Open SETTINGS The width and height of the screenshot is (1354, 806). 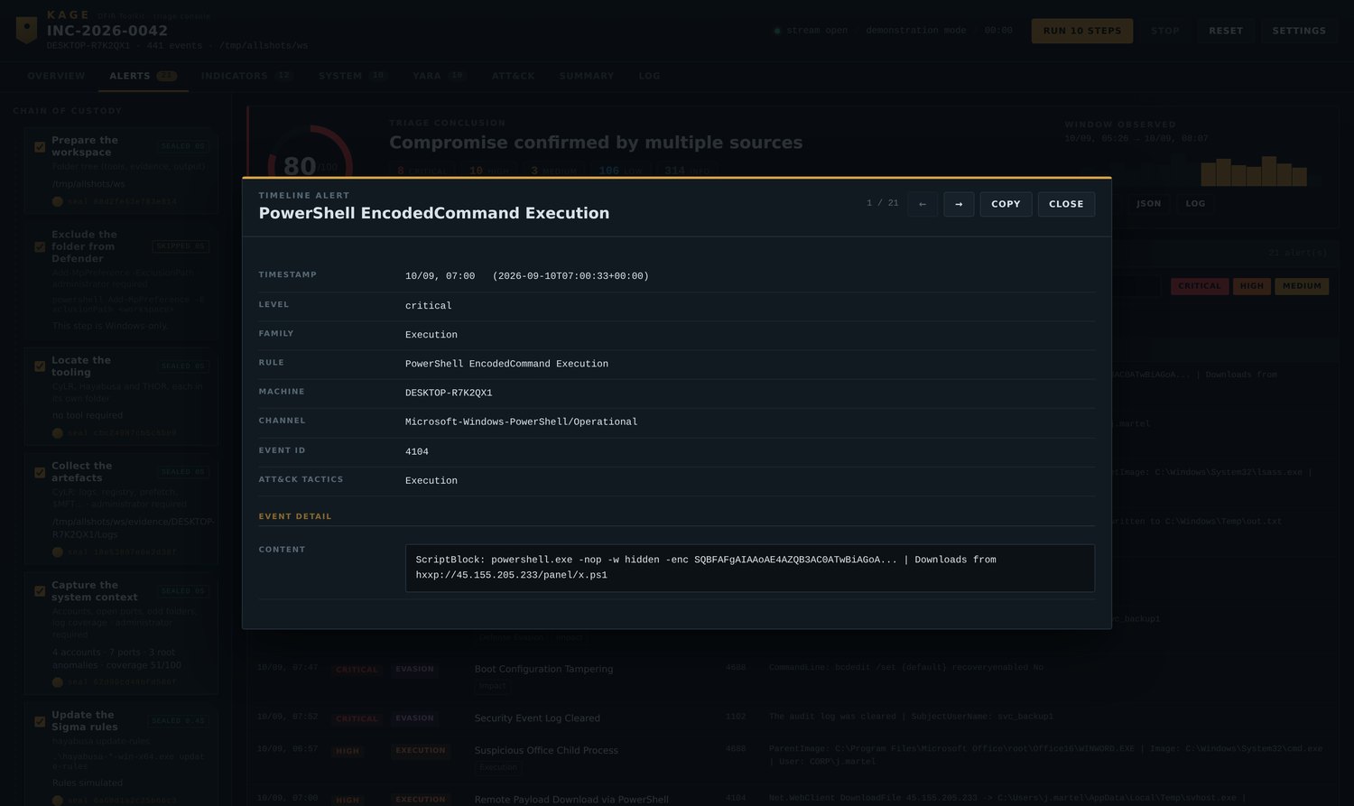pos(1299,31)
